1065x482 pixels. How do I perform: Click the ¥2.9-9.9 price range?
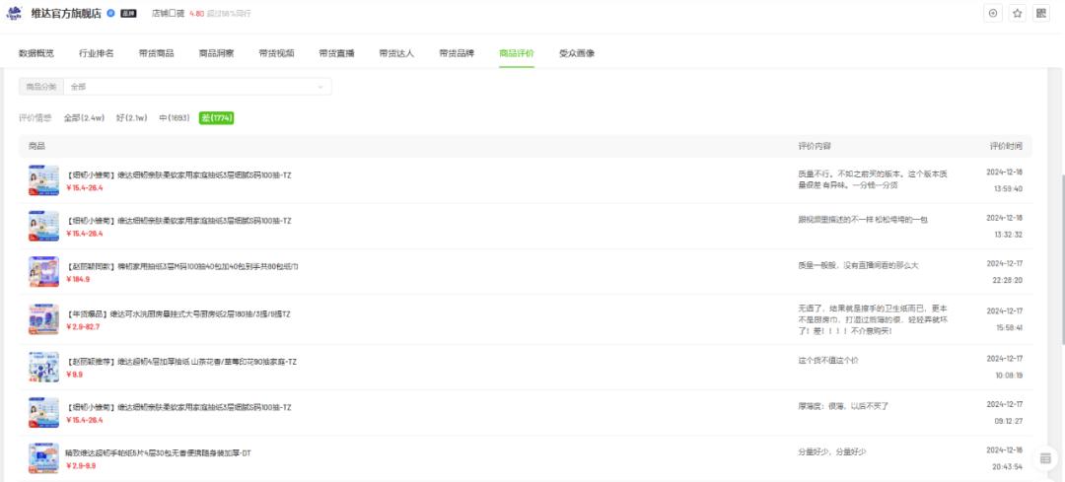pyautogui.click(x=81, y=465)
